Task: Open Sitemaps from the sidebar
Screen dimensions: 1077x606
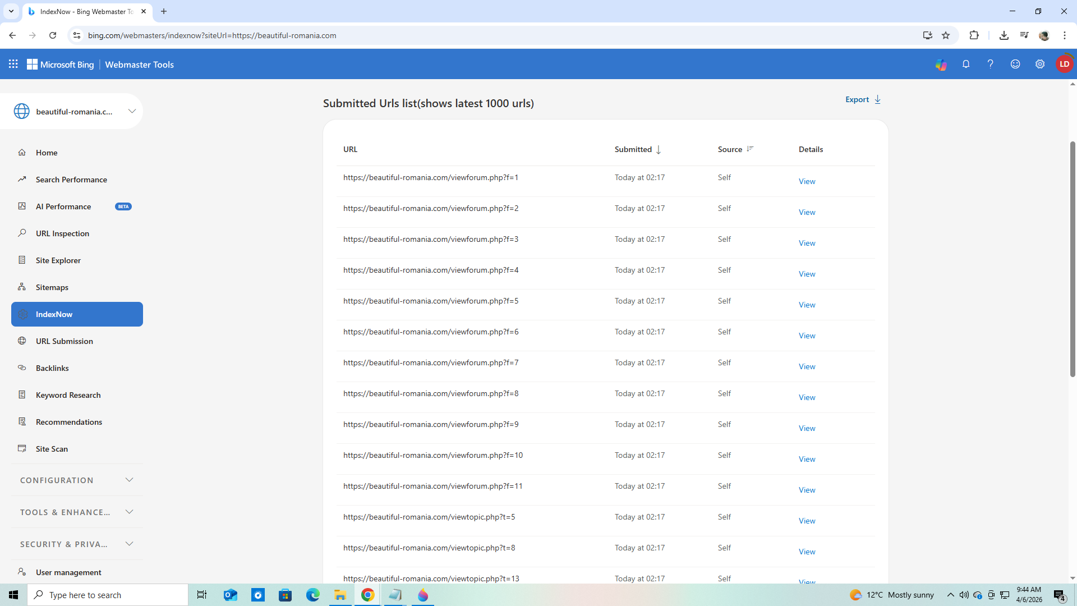Action: pos(52,287)
